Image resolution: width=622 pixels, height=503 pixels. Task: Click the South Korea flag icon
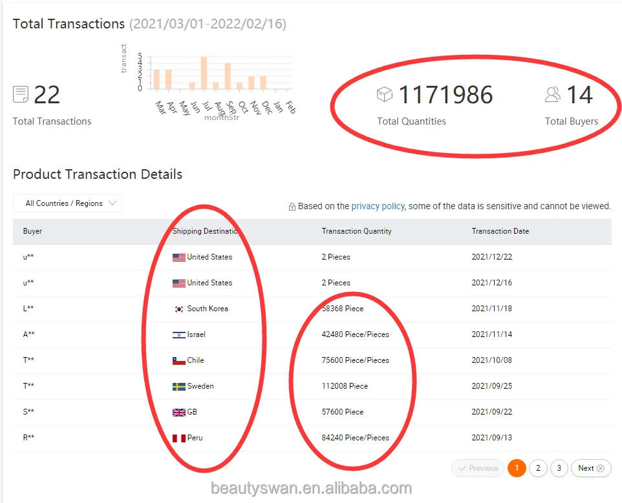pyautogui.click(x=179, y=309)
